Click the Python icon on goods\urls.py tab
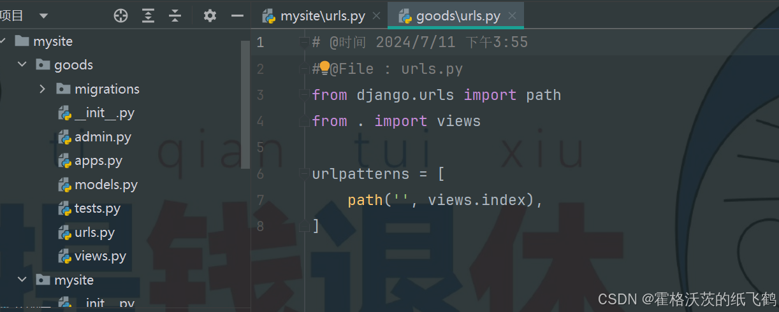The image size is (779, 312). point(405,16)
